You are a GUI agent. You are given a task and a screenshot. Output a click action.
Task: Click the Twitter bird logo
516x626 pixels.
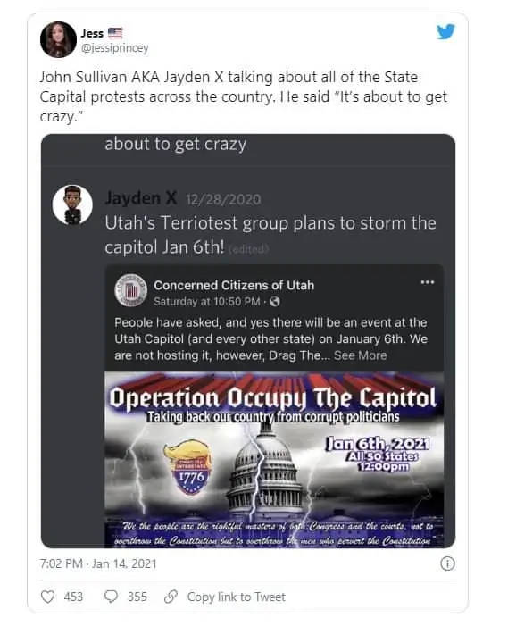445,32
